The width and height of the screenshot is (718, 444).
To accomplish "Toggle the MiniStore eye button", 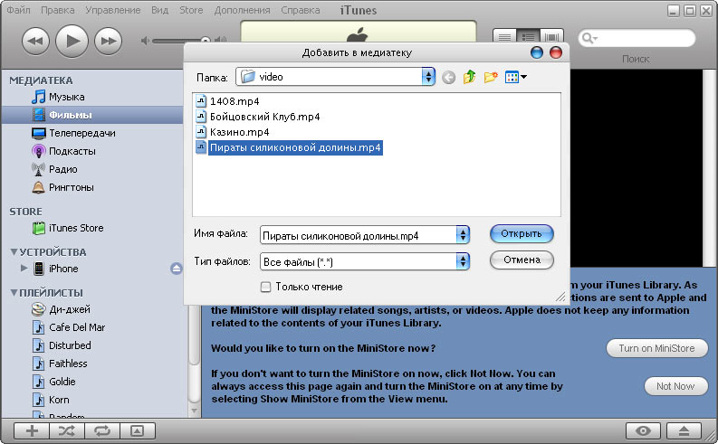I will point(643,430).
